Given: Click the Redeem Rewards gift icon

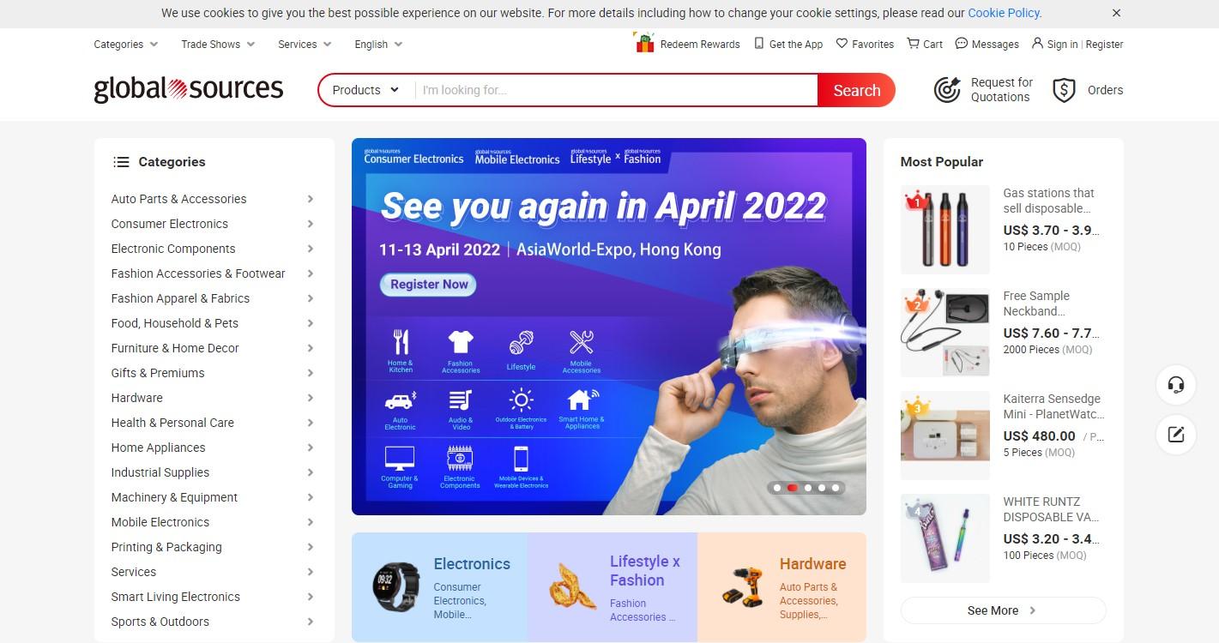Looking at the screenshot, I should (x=644, y=42).
